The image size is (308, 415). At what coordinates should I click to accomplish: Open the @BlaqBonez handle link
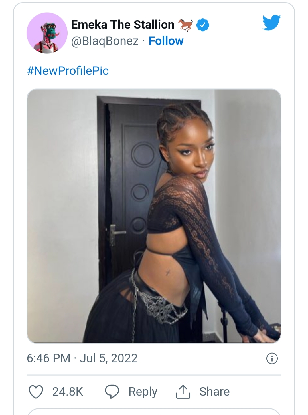tap(105, 41)
